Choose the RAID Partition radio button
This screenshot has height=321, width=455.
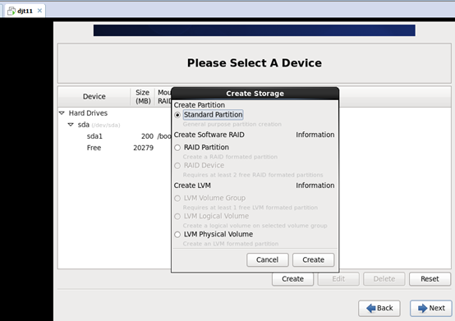(x=177, y=148)
